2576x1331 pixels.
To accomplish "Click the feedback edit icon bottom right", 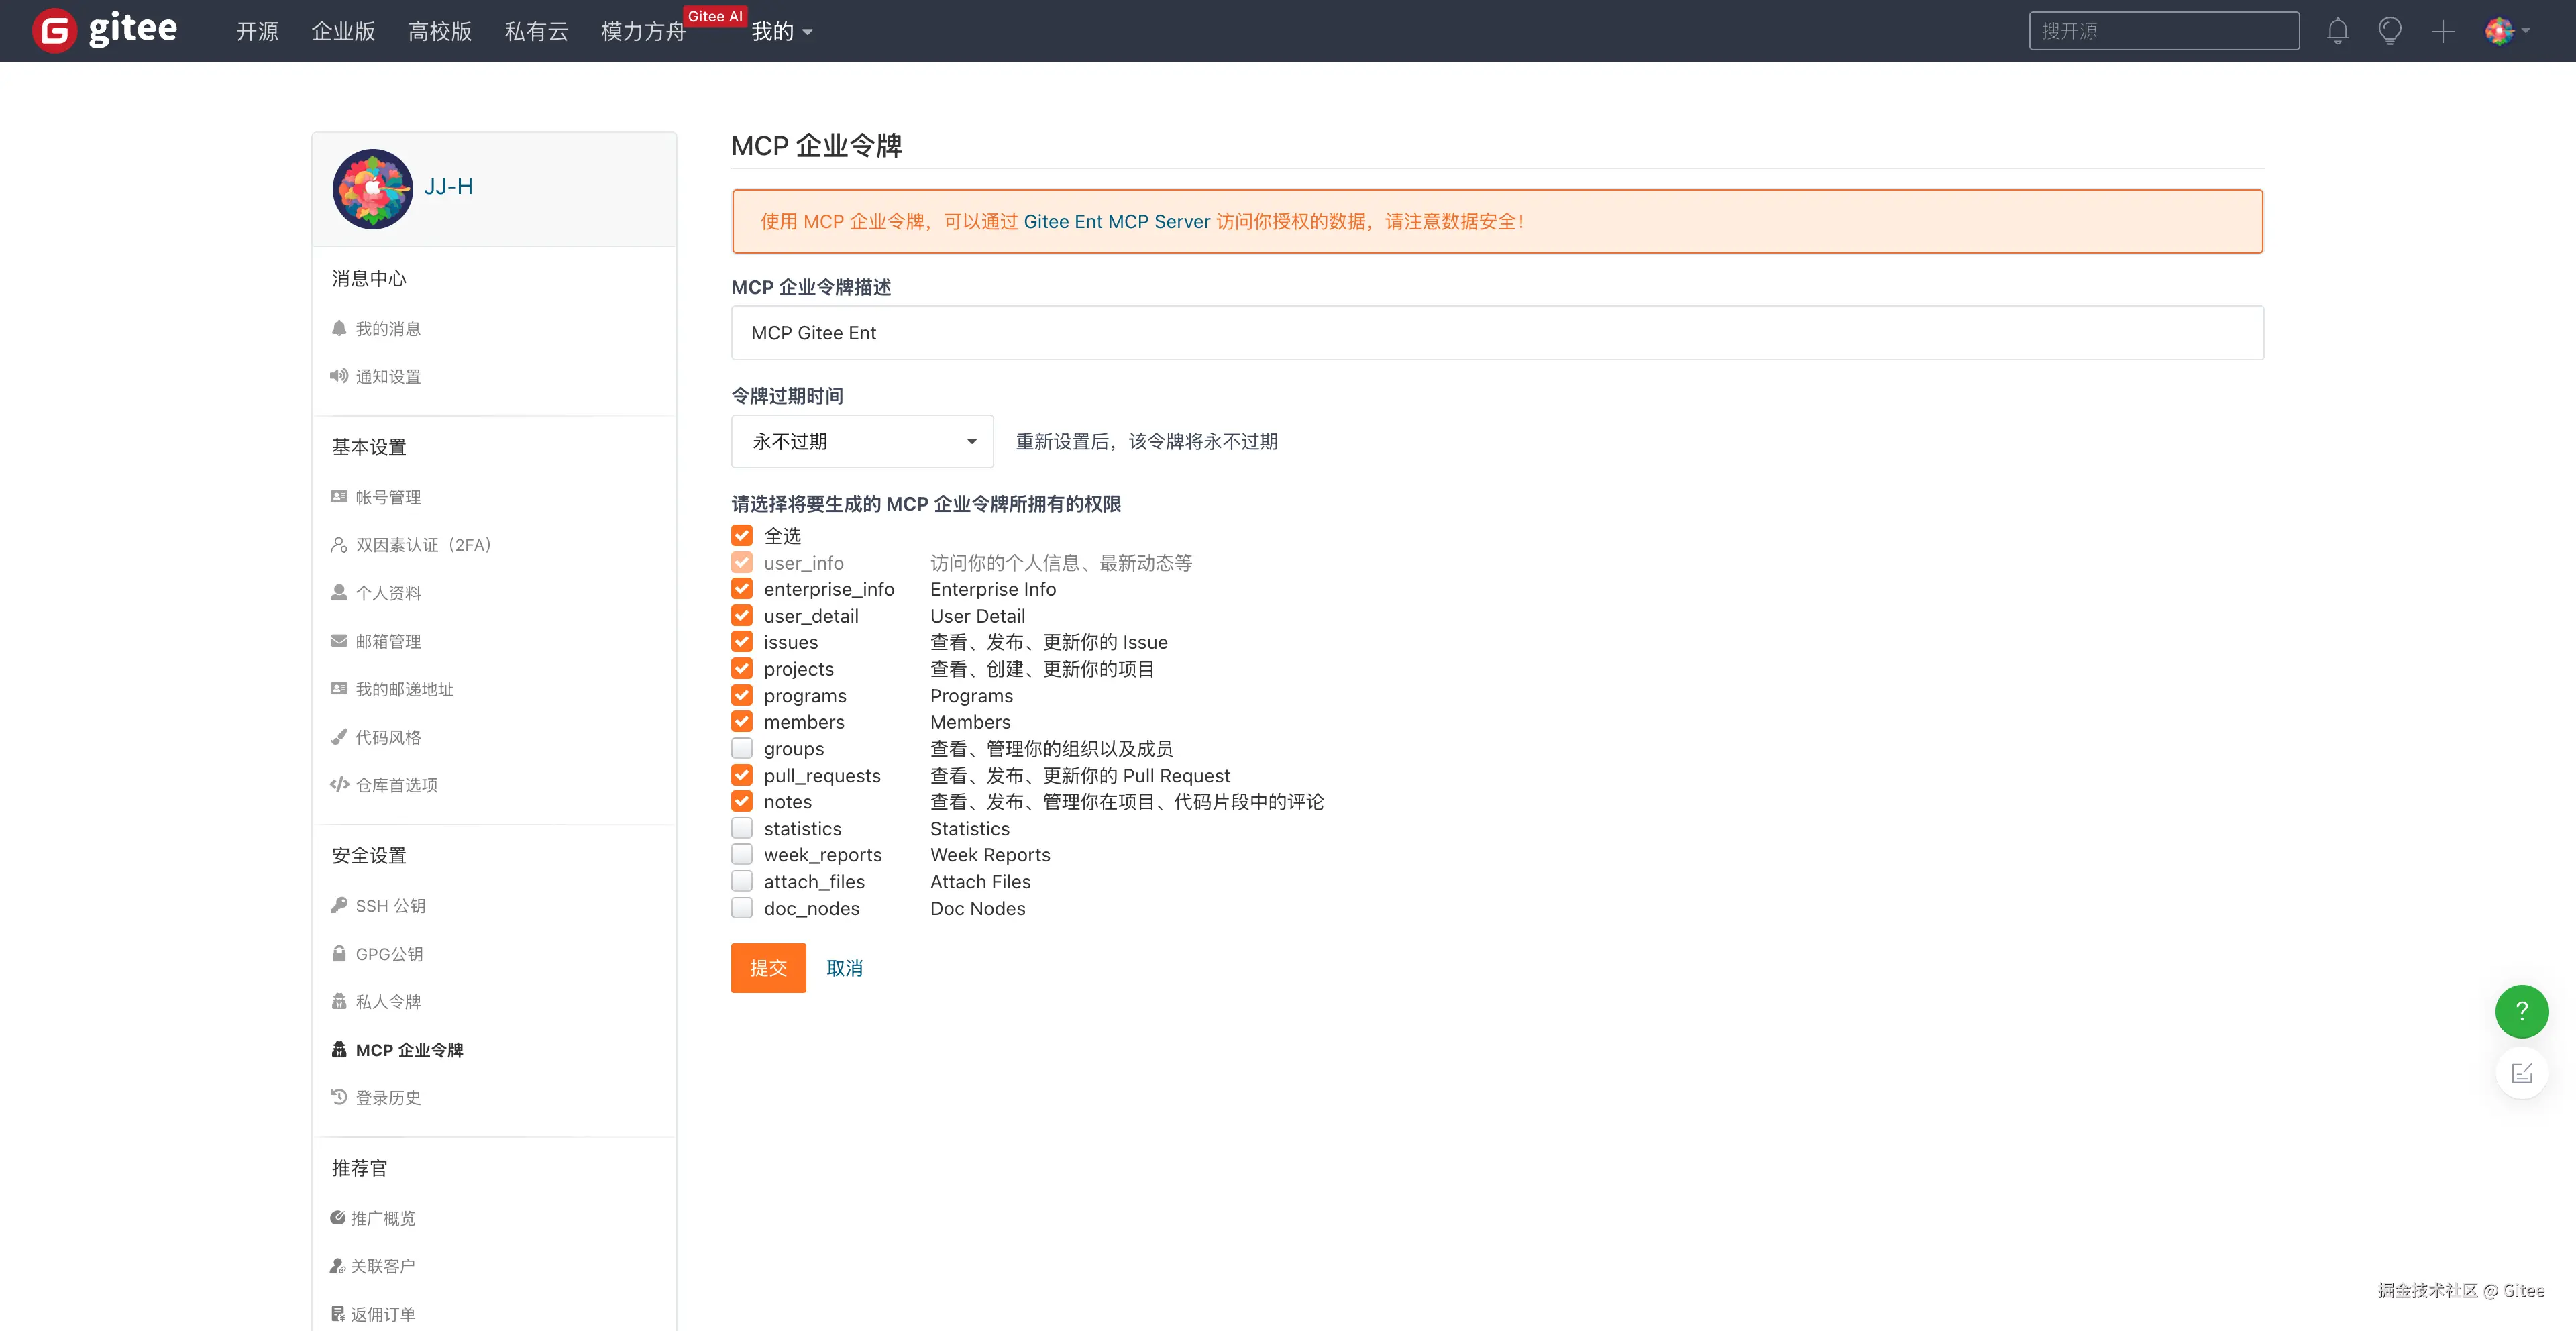I will [x=2521, y=1074].
